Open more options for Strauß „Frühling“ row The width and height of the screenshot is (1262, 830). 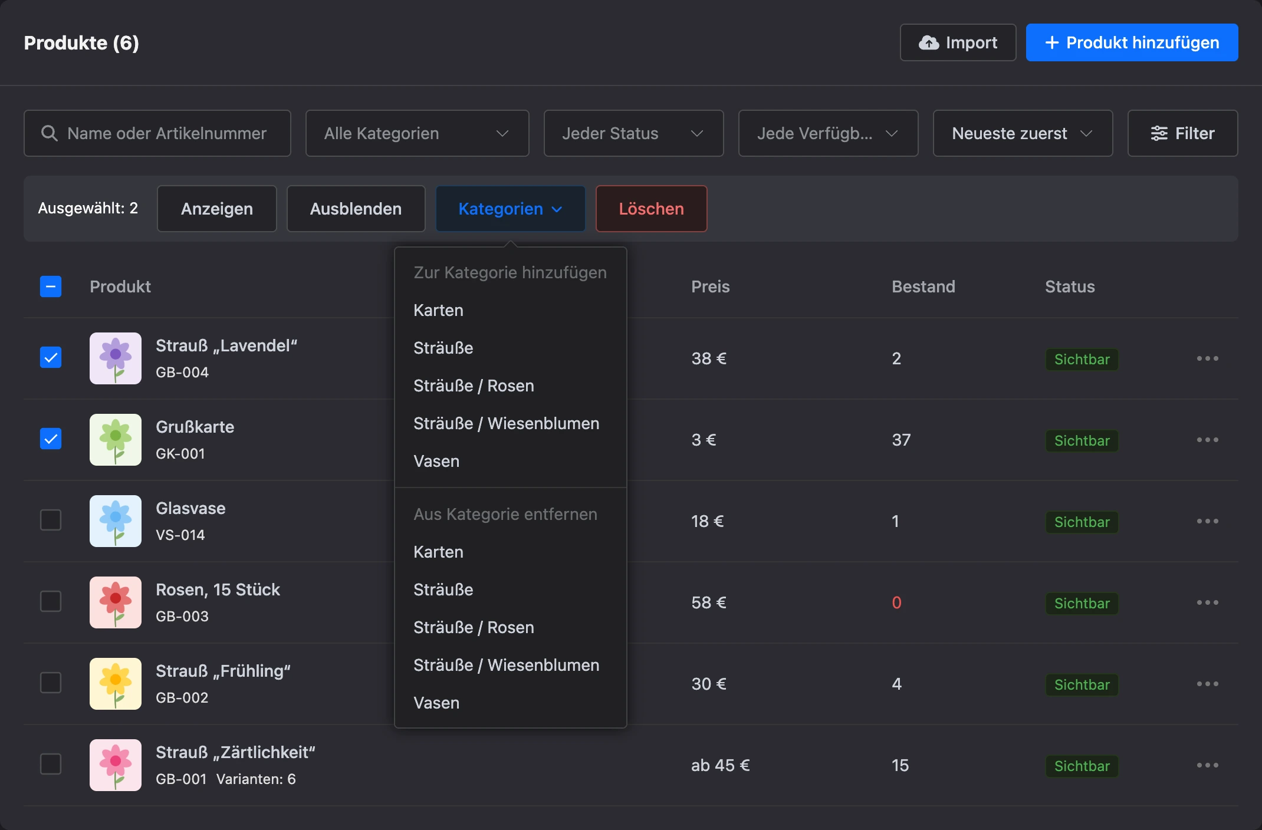(x=1207, y=684)
